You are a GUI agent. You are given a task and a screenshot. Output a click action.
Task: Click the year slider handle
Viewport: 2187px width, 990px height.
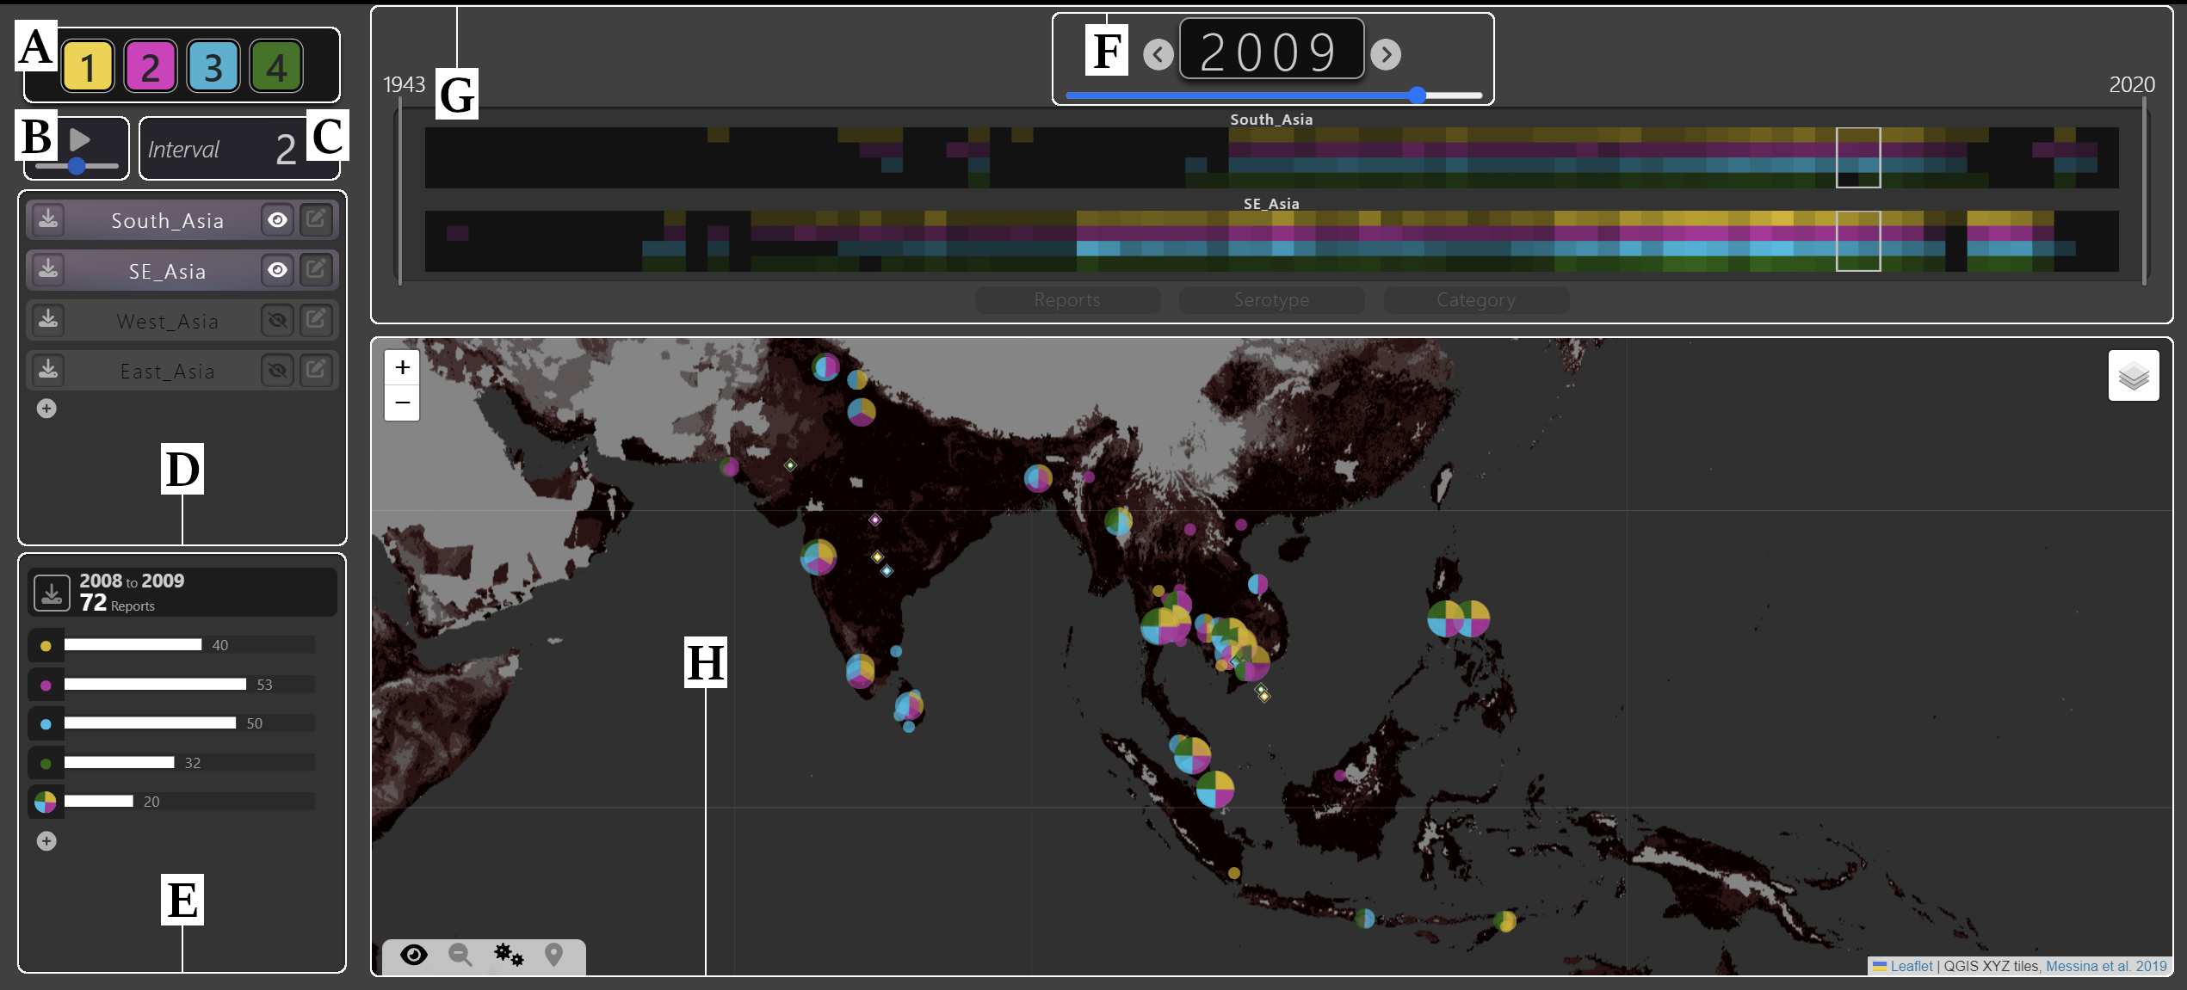click(1418, 95)
